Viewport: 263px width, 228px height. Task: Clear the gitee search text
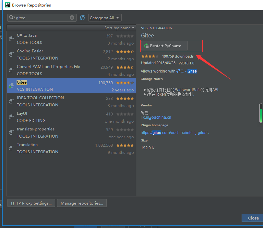pos(72,18)
